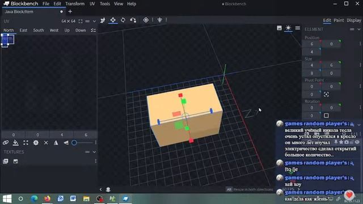The image size is (363, 204).
Task: Click the UV fullscreen toggle icon
Action: 81,22
